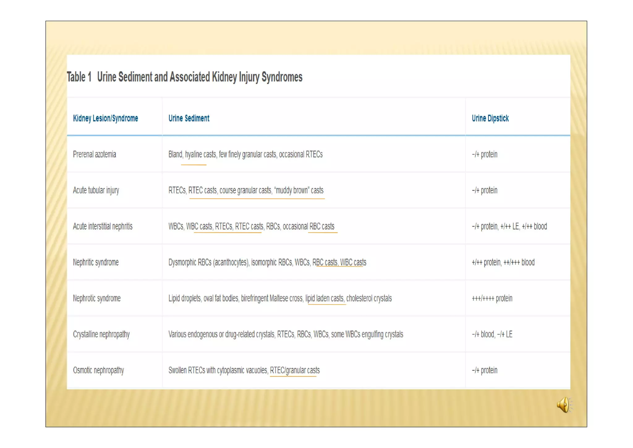Click the underlined RTEC/granular casts text
633x448 pixels.
[x=295, y=370]
